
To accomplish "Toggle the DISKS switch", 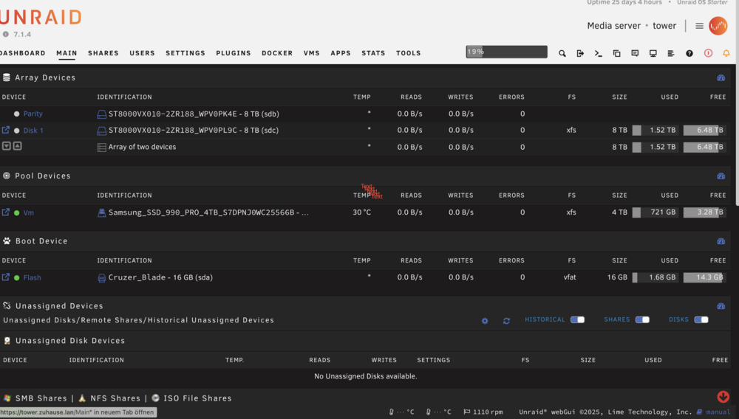I will [701, 319].
